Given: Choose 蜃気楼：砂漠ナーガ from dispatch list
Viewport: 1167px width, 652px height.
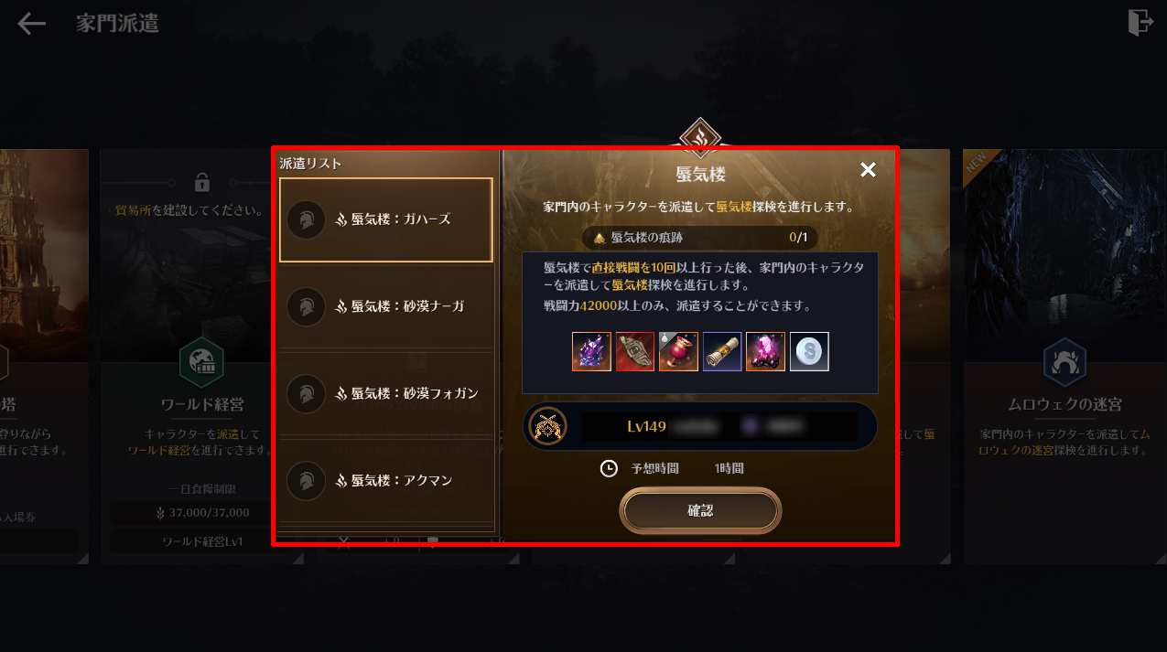Looking at the screenshot, I should (386, 306).
